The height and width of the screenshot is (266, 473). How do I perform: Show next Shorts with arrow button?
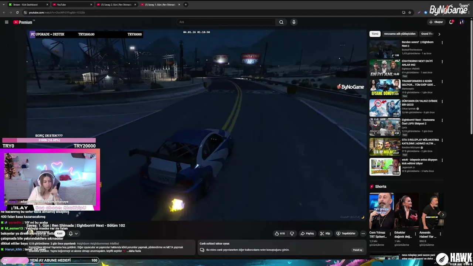(x=443, y=215)
